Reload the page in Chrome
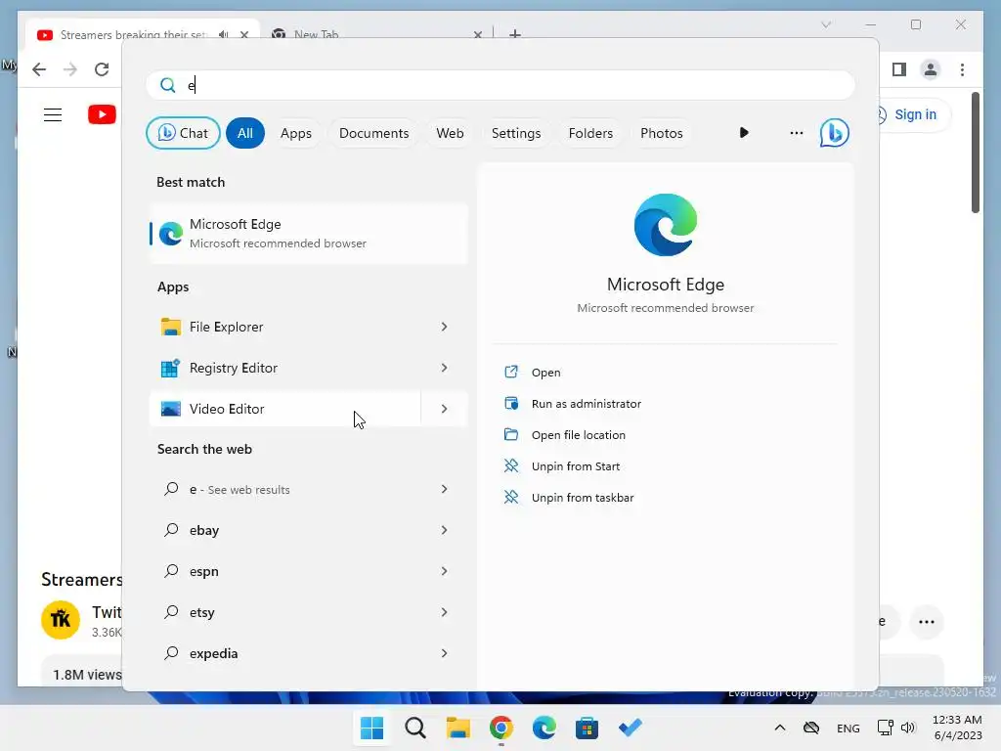Viewport: 1001px width, 751px height. click(102, 69)
